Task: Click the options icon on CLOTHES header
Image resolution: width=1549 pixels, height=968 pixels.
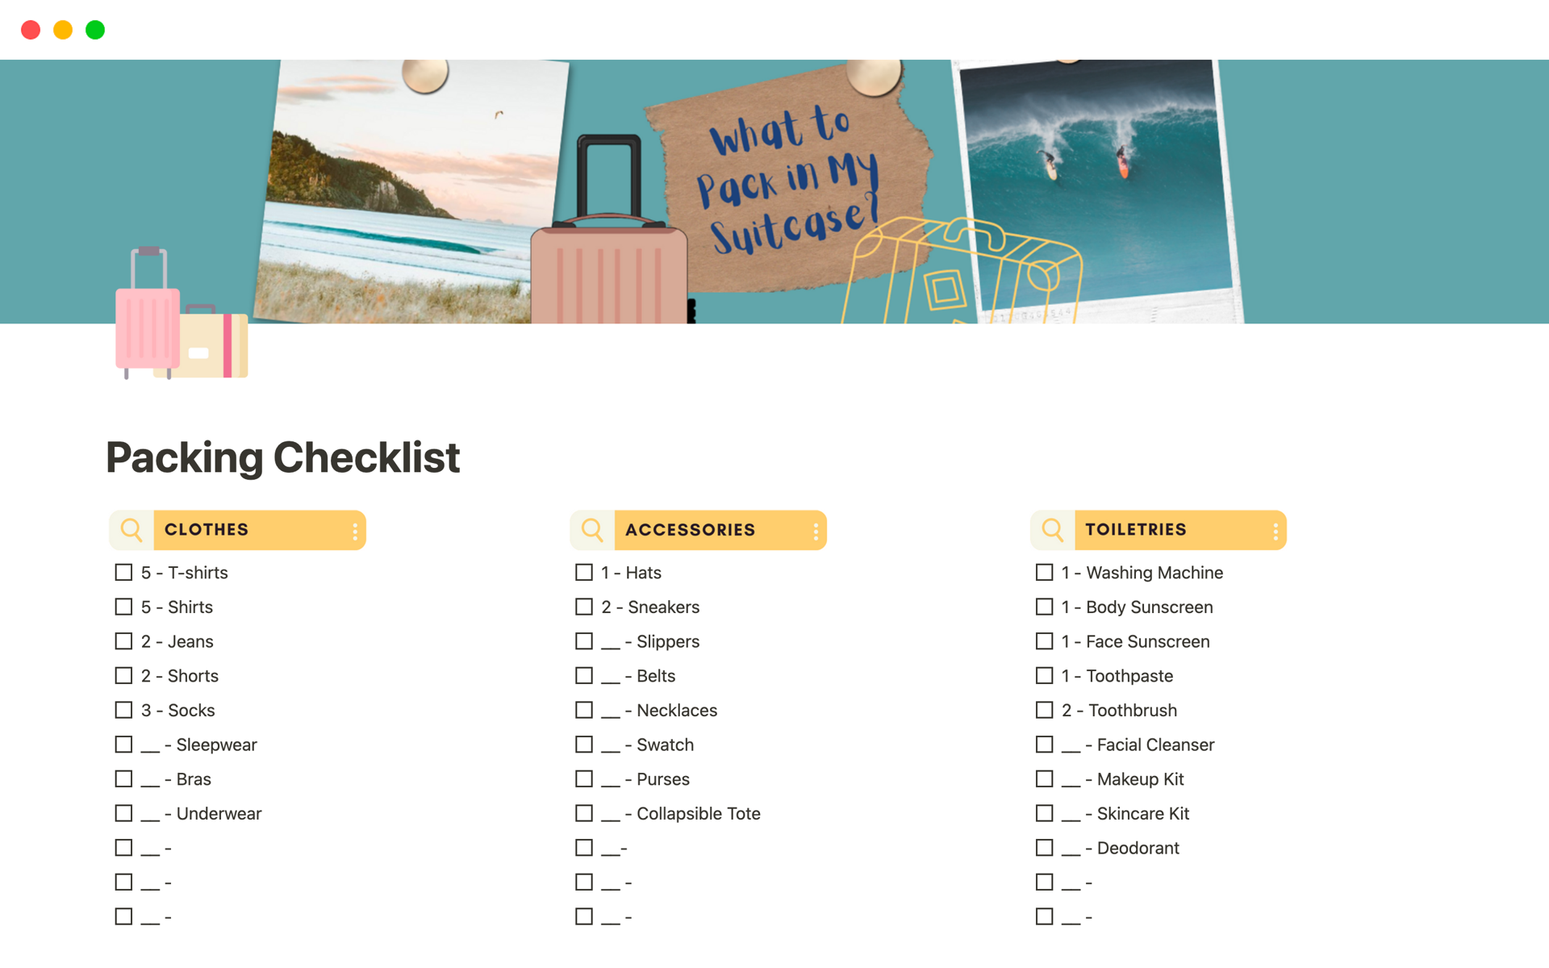Action: (x=353, y=530)
